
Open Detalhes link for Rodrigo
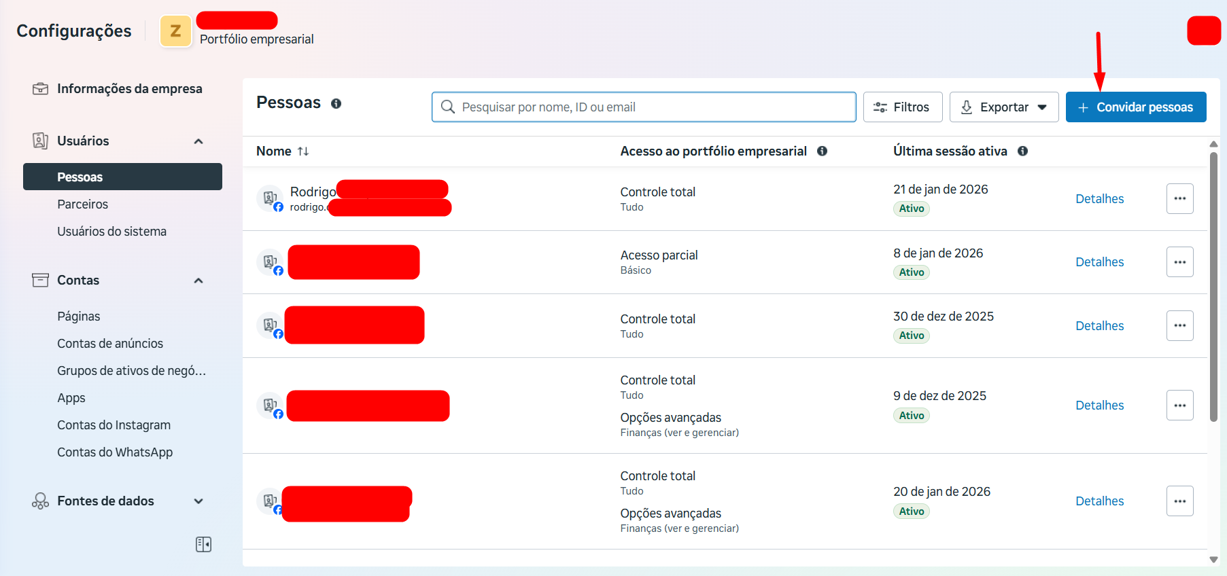(x=1099, y=199)
